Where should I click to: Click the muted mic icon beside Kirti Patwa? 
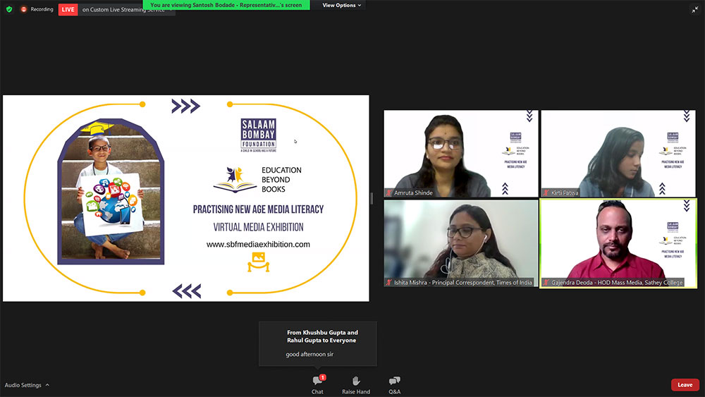click(546, 193)
